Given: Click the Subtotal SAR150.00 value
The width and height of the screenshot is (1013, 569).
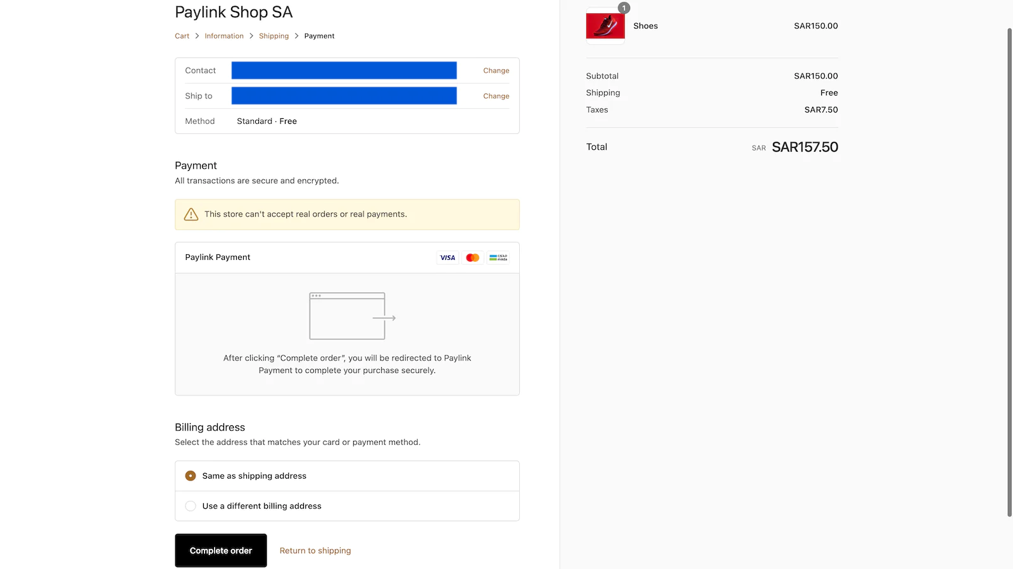Looking at the screenshot, I should click(x=816, y=76).
